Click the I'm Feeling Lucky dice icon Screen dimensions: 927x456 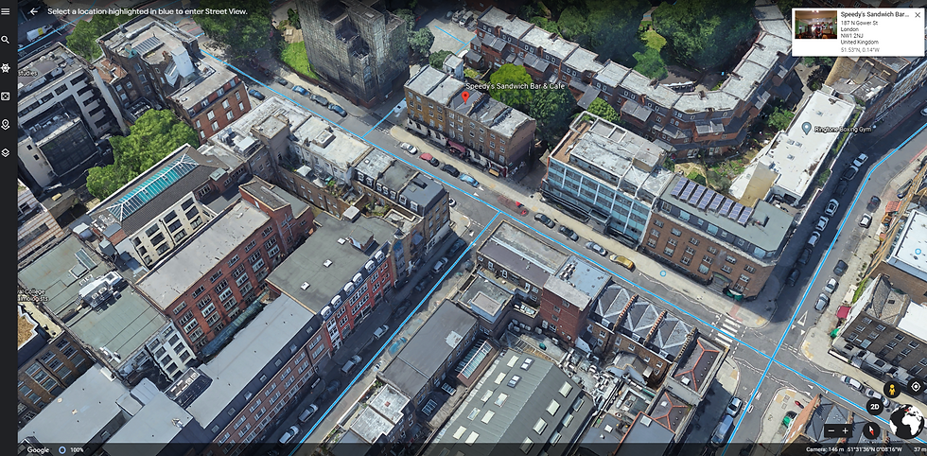tap(6, 96)
